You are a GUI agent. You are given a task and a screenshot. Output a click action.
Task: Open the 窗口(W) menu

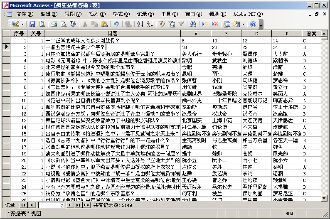pyautogui.click(x=194, y=14)
